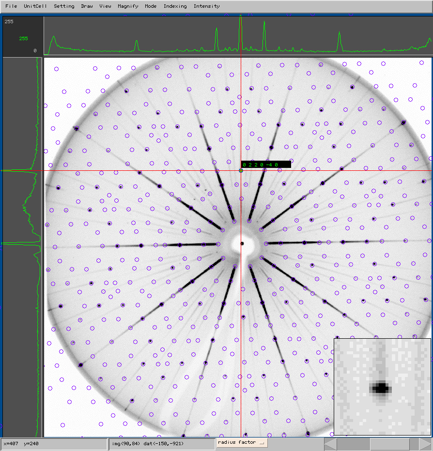The image size is (433, 451).
Task: Click the magnified spot preview inset
Action: 382,387
